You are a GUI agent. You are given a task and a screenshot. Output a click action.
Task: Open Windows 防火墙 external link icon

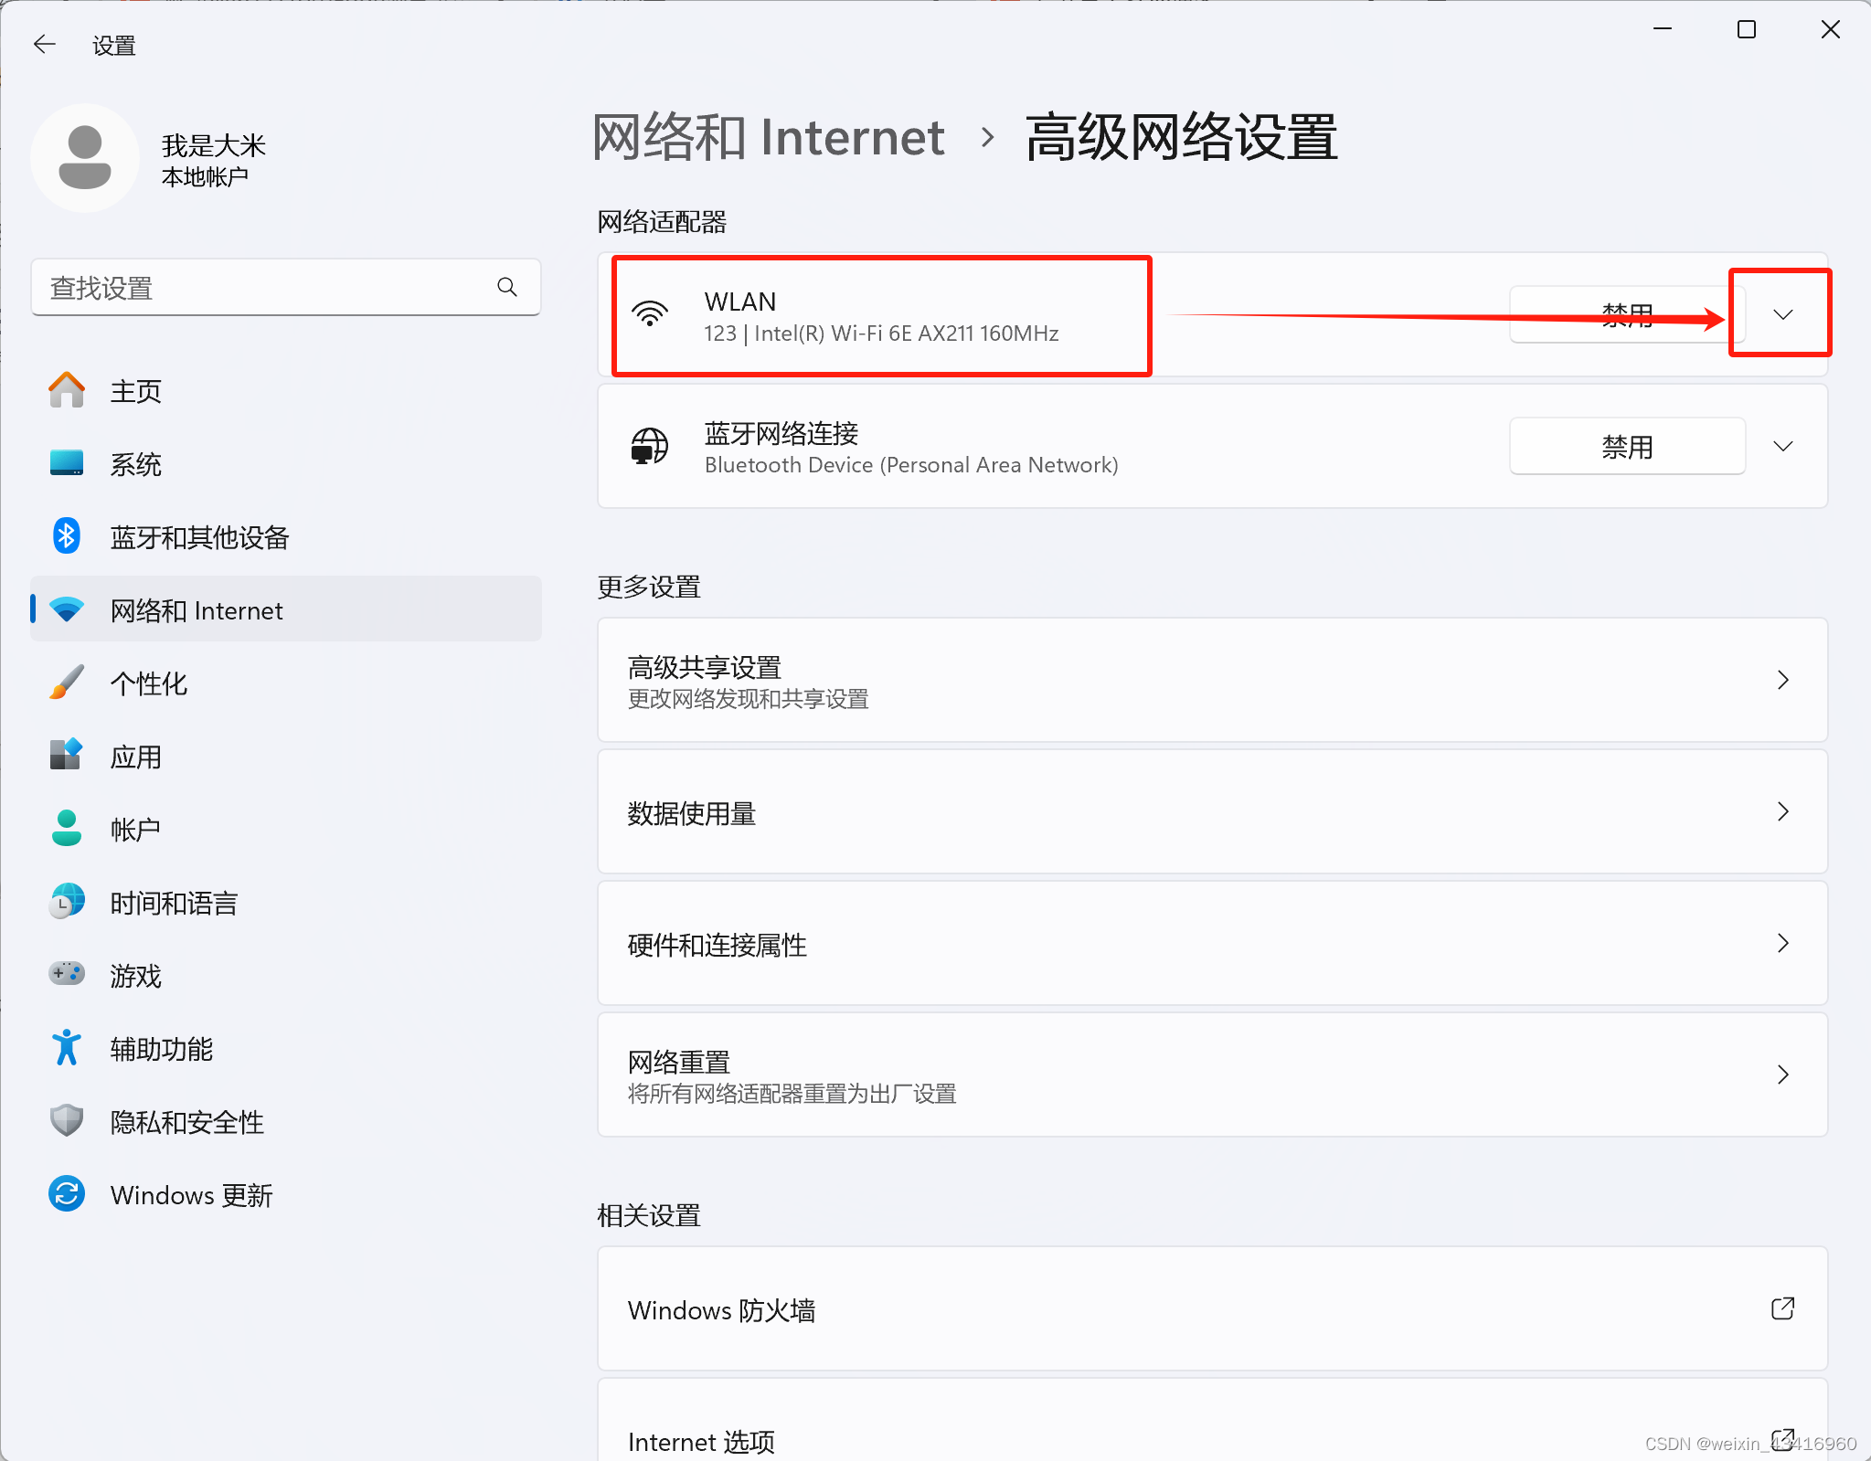coord(1782,1308)
